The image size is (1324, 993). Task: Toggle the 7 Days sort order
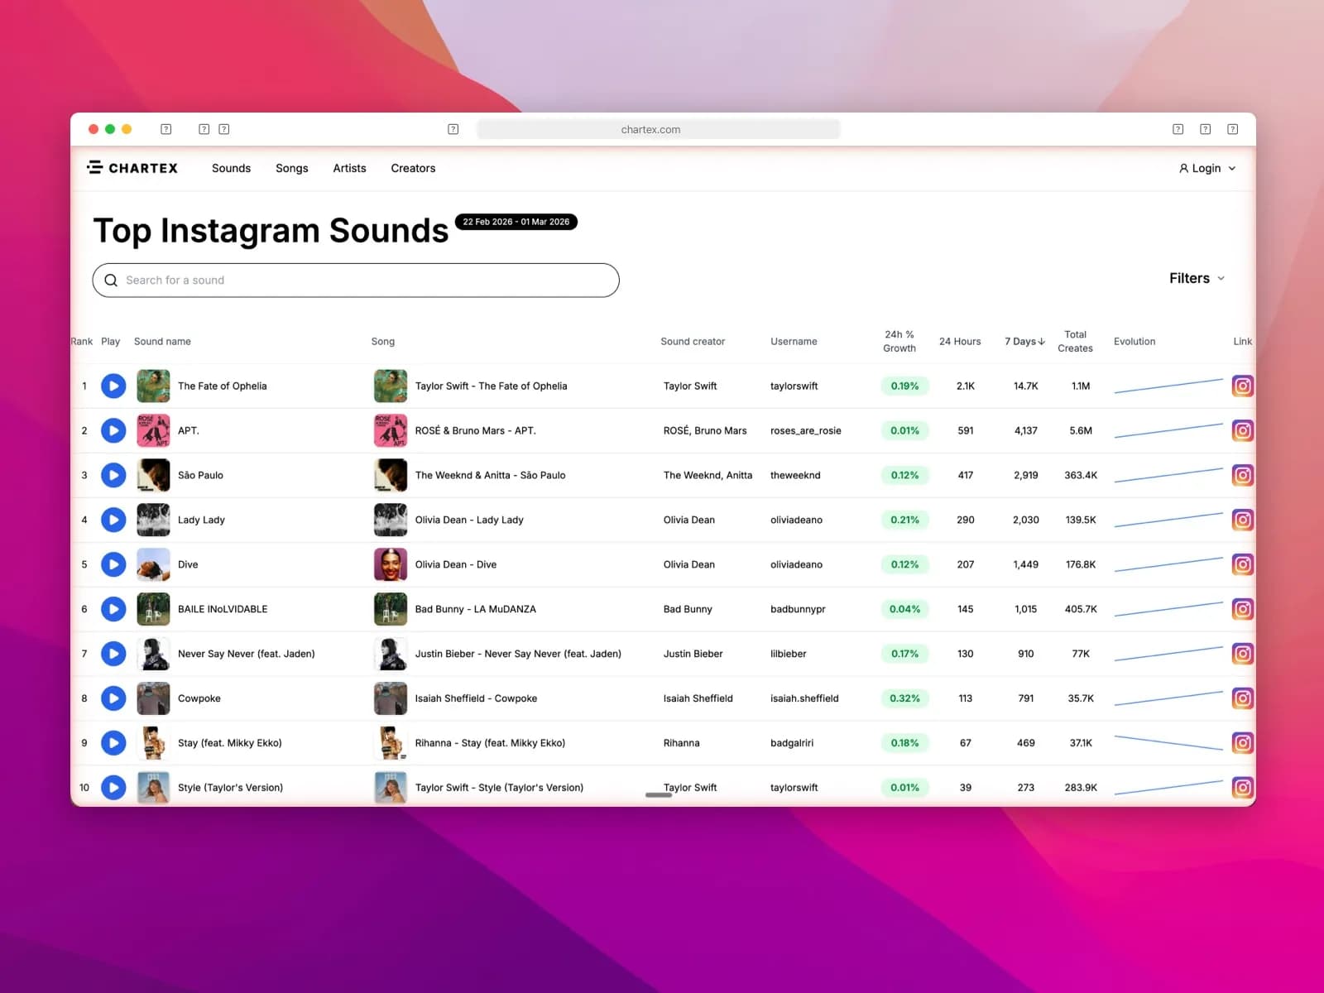1024,341
